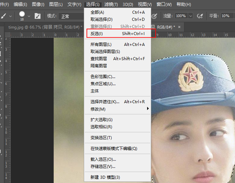235x183 pixels.
Task: Expand the brush tool preset arrow
Action: (11, 16)
